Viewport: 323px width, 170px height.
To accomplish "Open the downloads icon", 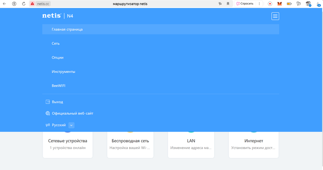I will click(319, 4).
